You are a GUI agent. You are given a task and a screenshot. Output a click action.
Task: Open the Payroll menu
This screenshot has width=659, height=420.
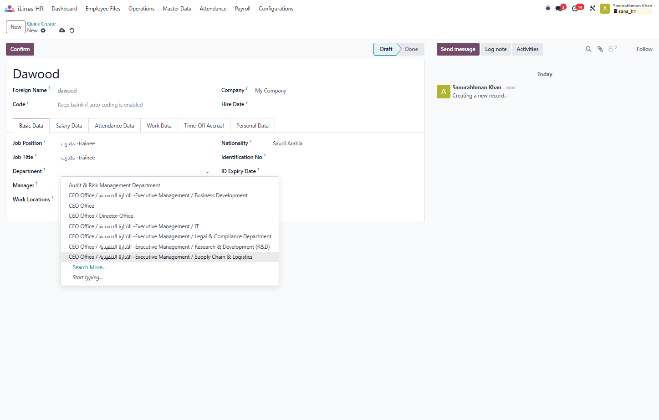(243, 9)
